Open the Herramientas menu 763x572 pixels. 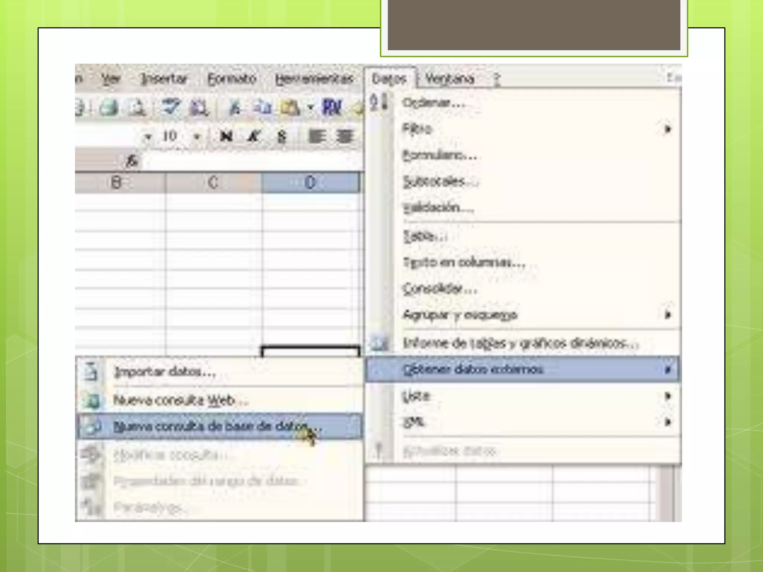click(314, 79)
